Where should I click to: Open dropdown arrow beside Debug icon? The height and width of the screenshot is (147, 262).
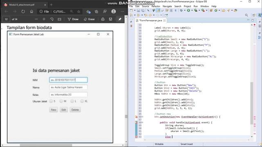[185, 11]
